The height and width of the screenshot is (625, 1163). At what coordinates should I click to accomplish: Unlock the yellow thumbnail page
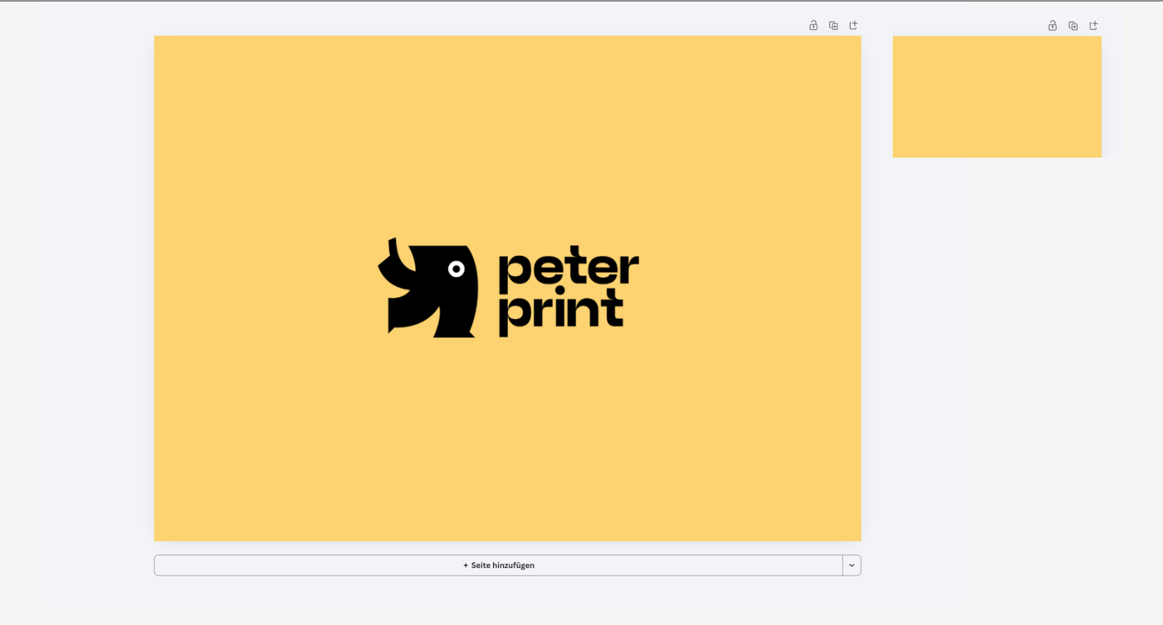1052,26
